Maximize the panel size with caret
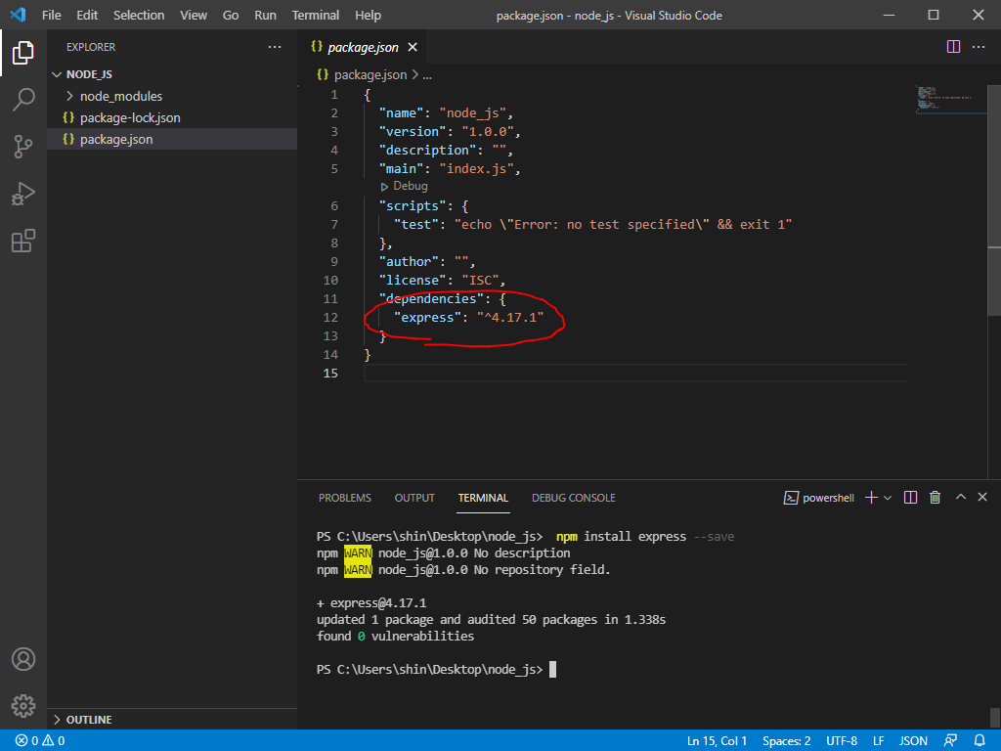 (x=960, y=497)
